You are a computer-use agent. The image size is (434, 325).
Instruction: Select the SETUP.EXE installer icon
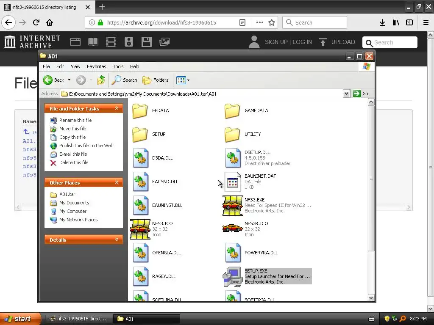233,277
